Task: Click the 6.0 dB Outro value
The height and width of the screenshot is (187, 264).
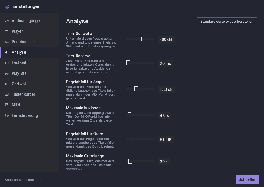Action: [x=165, y=140]
